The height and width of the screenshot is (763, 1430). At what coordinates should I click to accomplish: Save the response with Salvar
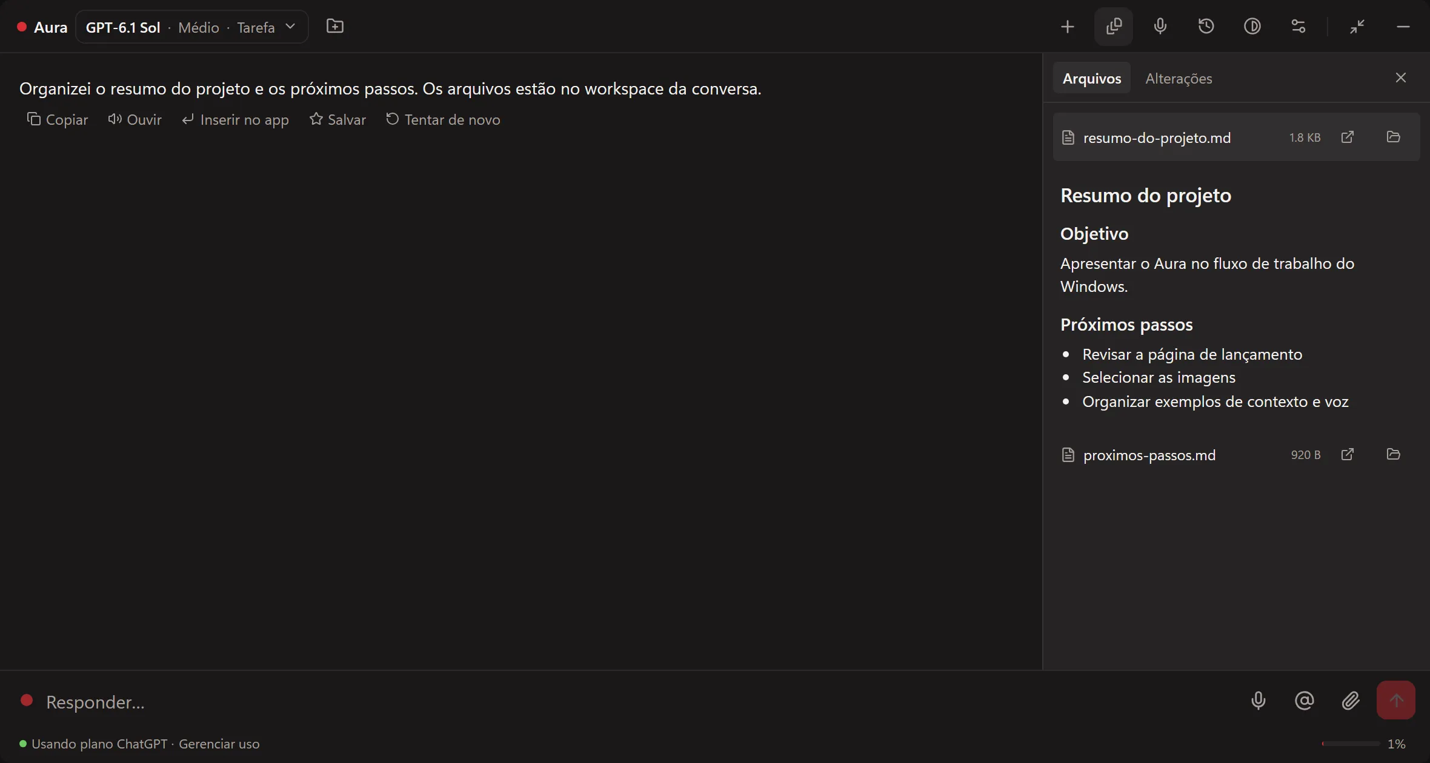click(338, 120)
